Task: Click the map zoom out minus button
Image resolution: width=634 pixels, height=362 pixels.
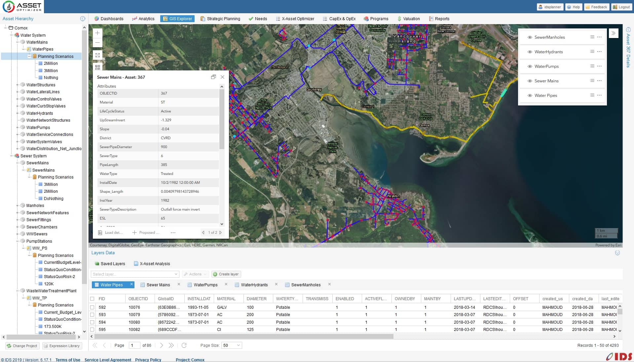Action: click(x=97, y=43)
